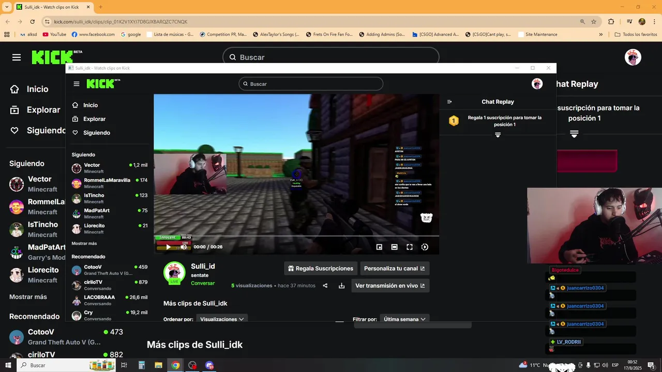
Task: Open the YouTube bookmark
Action: pyautogui.click(x=54, y=35)
